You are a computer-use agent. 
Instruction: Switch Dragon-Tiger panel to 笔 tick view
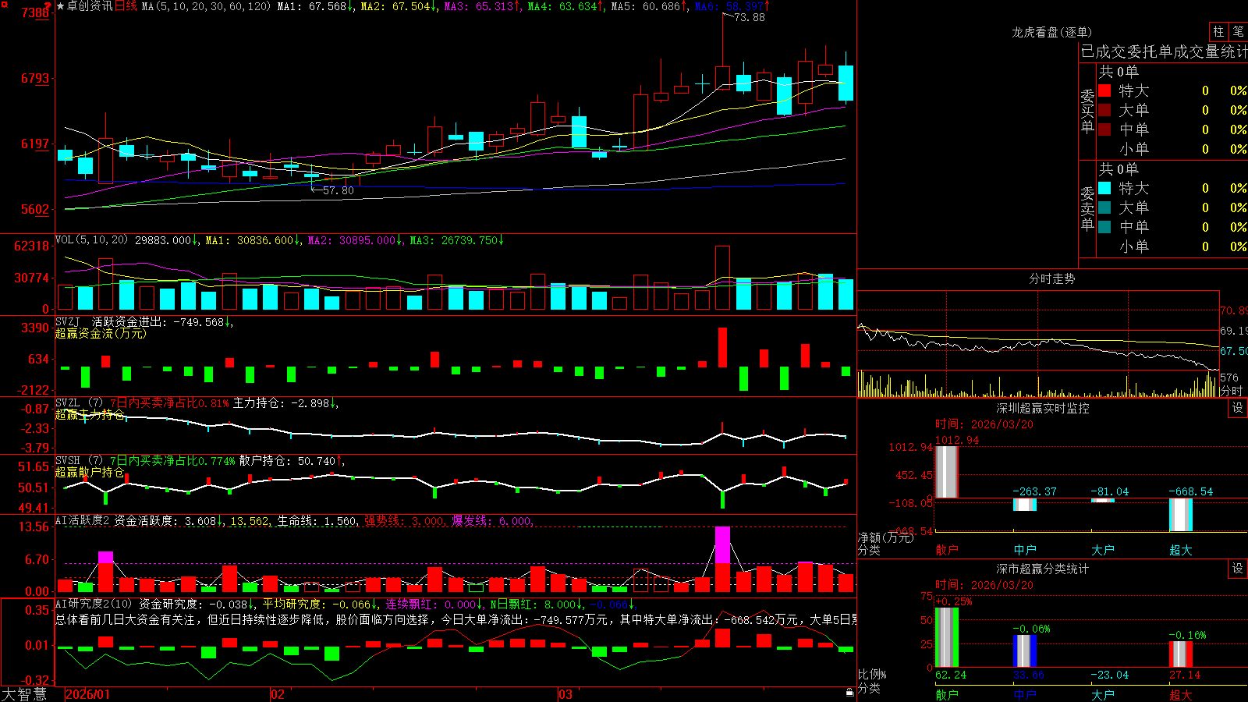[x=1238, y=31]
